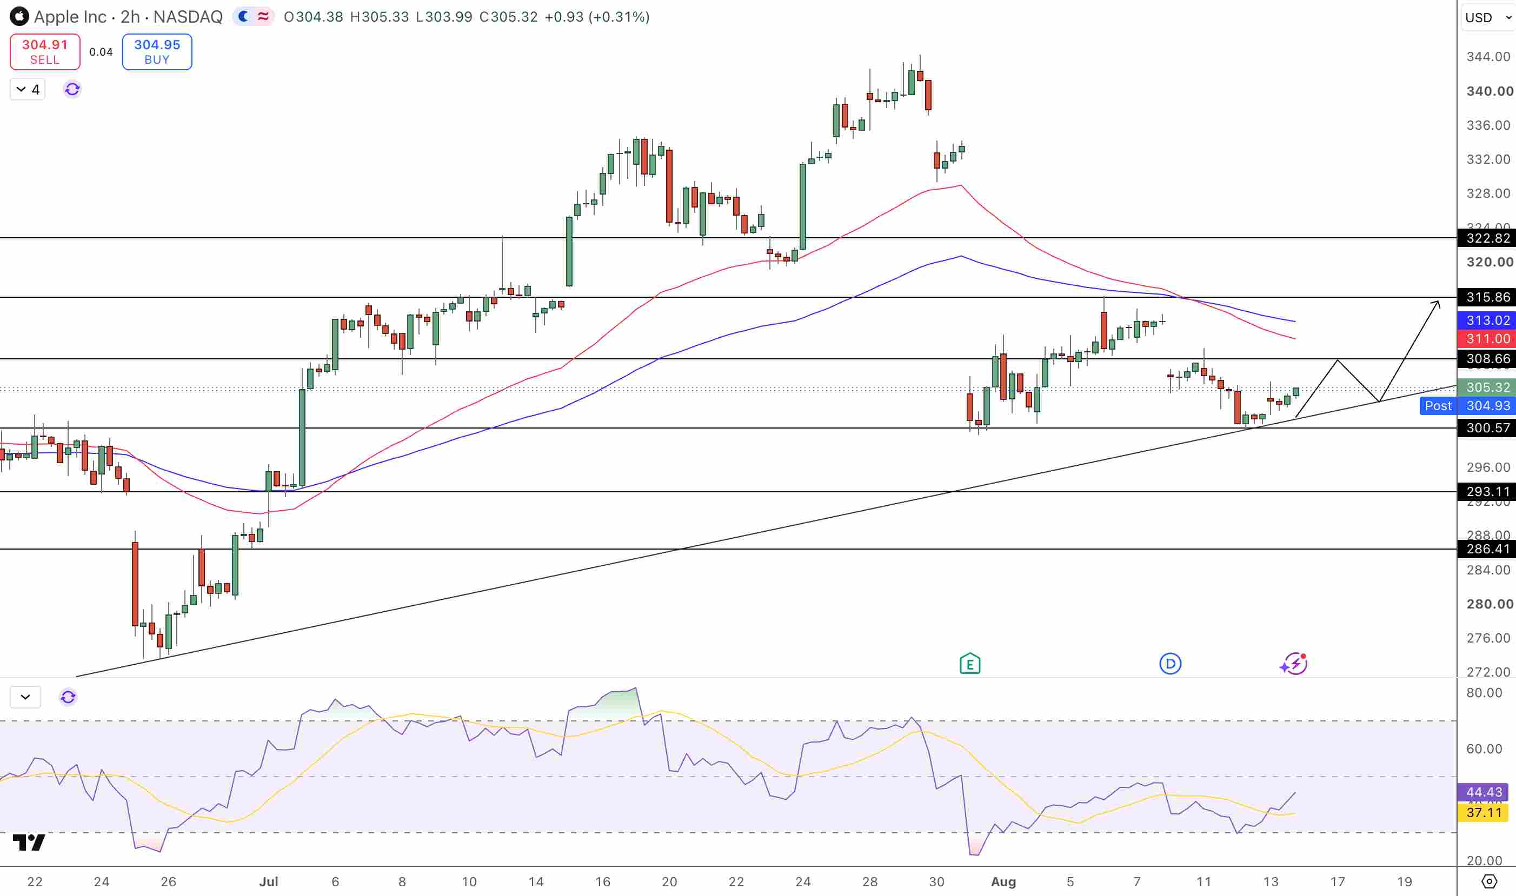Click the TradingView logo in RSI pane

point(29,841)
